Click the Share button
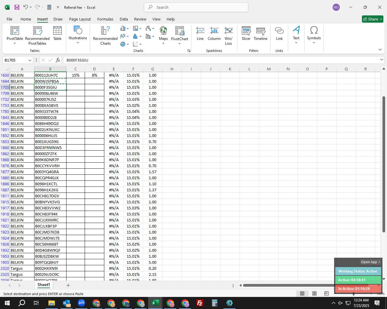 point(372,19)
